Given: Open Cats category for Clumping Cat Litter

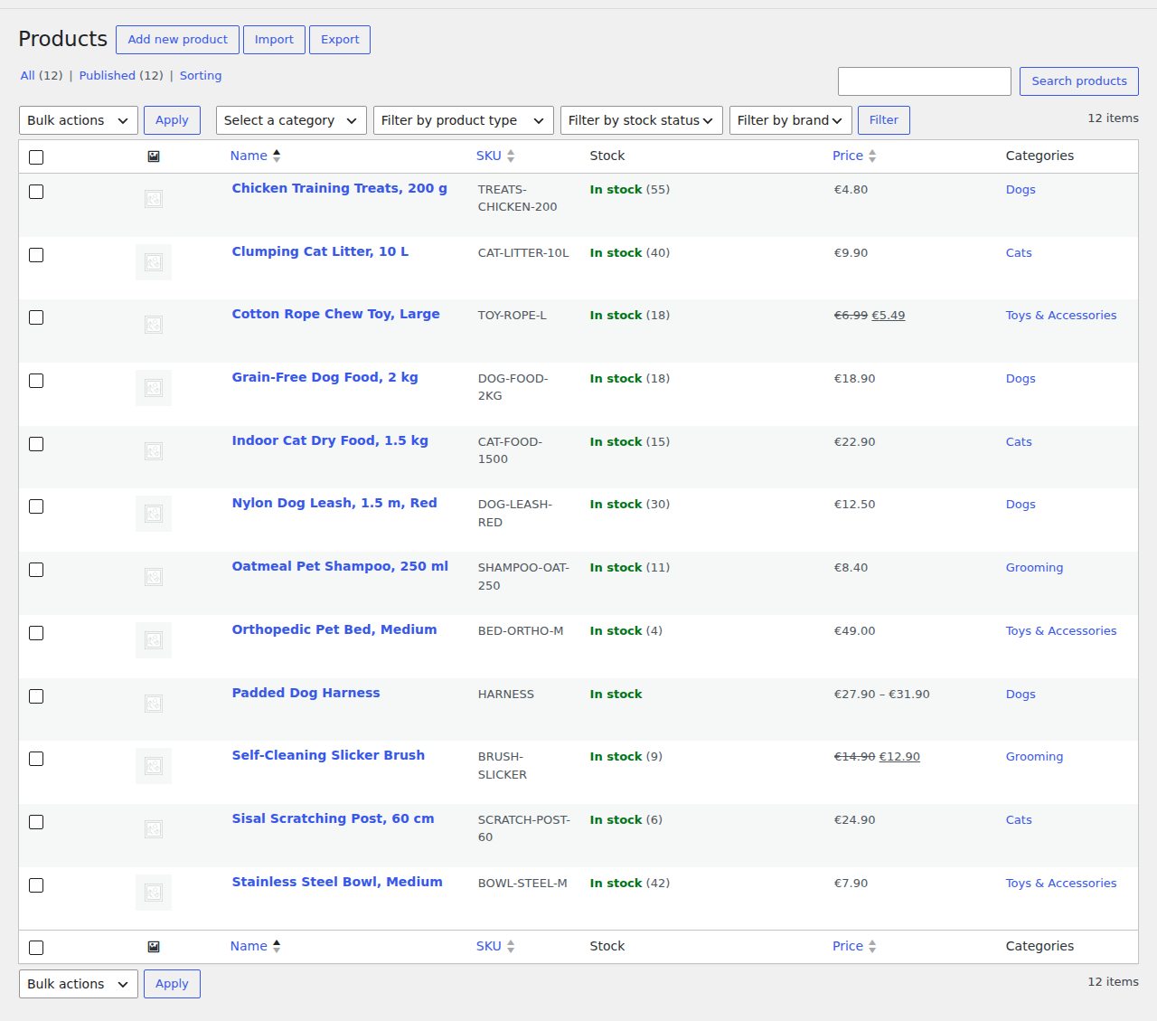Looking at the screenshot, I should click(x=1019, y=253).
